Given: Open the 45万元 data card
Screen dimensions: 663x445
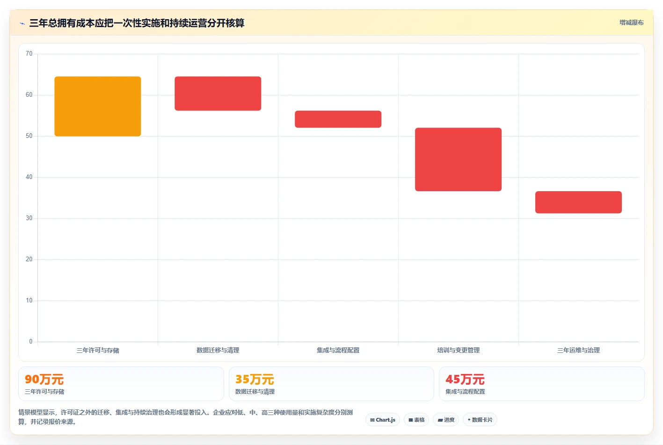Looking at the screenshot, I should pyautogui.click(x=542, y=384).
